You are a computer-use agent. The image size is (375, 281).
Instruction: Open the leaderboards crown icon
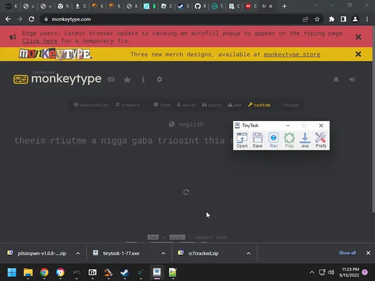[x=127, y=79]
